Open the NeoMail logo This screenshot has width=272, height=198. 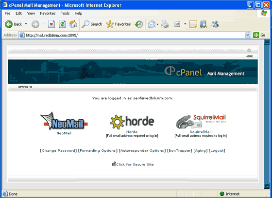[64, 121]
